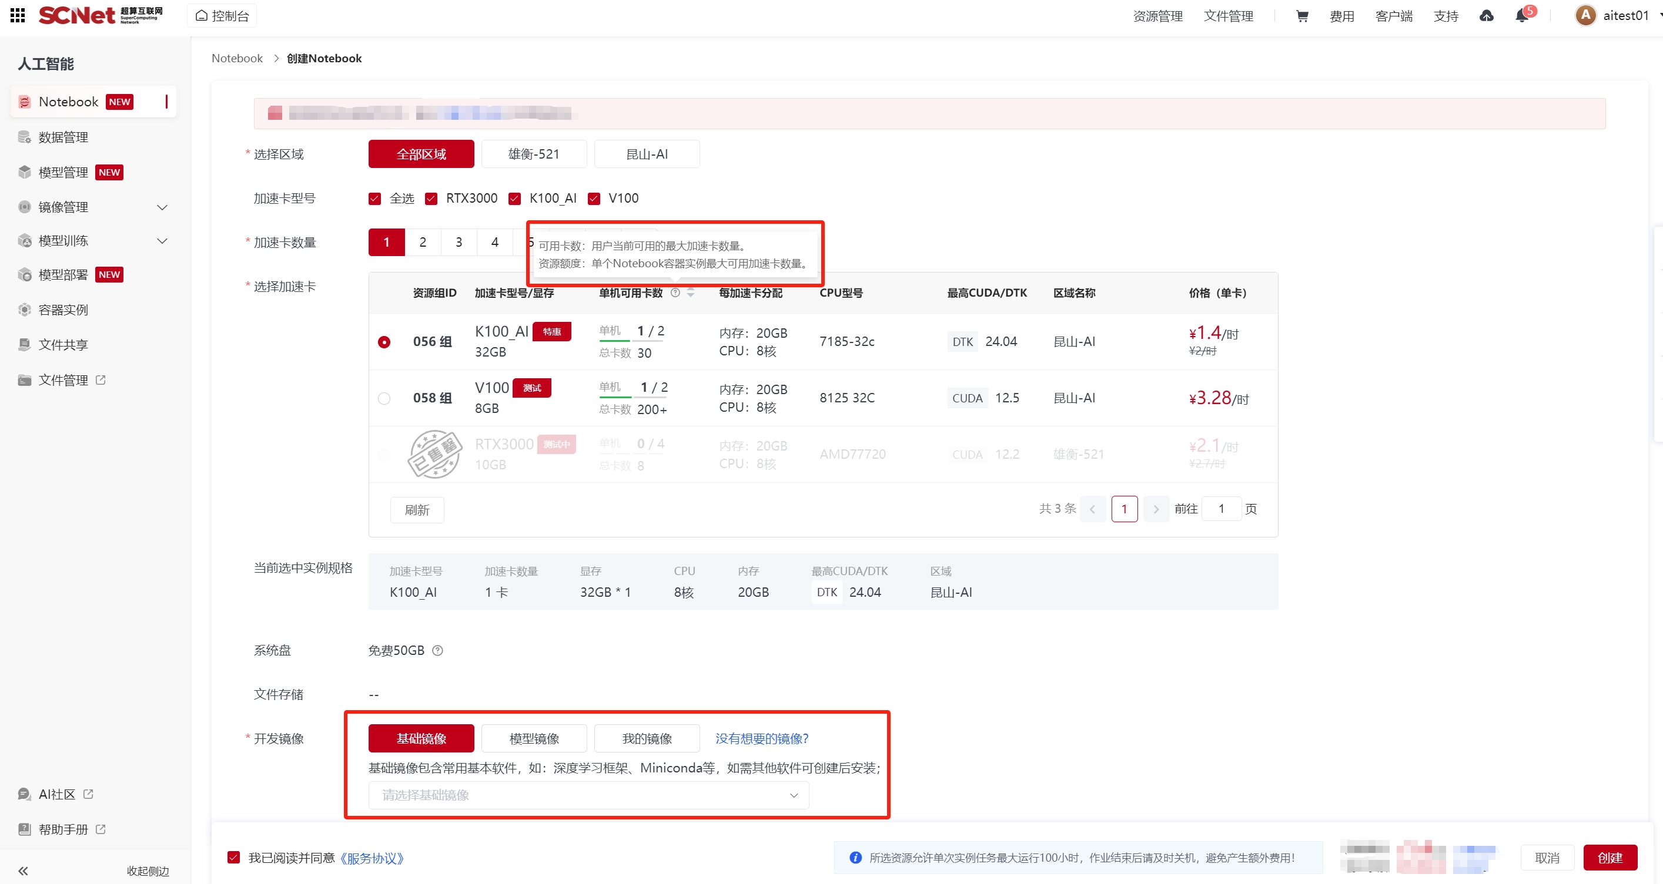Viewport: 1663px width, 884px height.
Task: Click the cloud upload icon
Action: (x=1486, y=16)
